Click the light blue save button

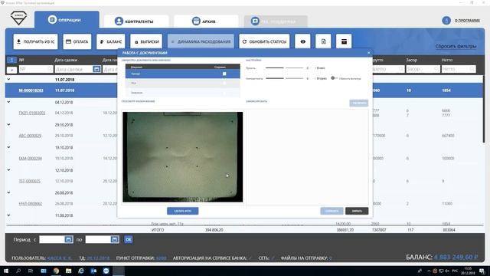pos(332,211)
